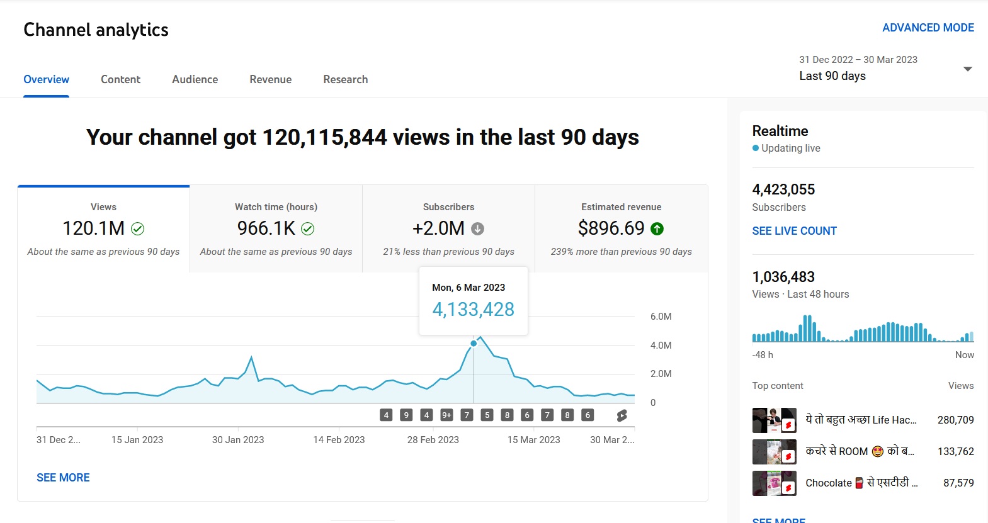Open SEE MORE below the views chart
The height and width of the screenshot is (523, 988).
pos(63,478)
